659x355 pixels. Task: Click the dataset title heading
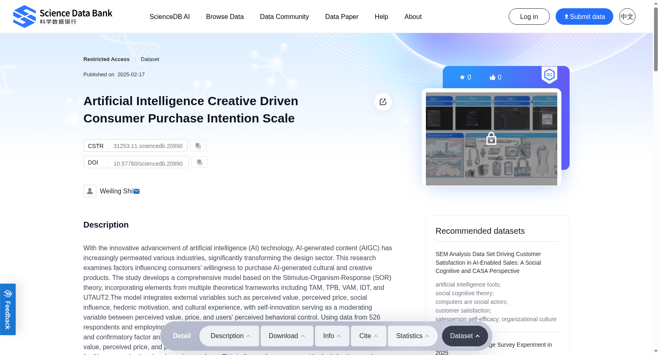coord(191,110)
